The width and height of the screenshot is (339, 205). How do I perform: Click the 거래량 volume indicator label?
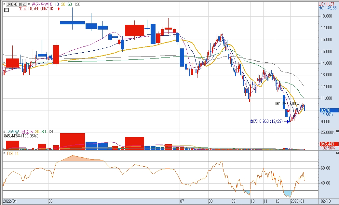13,132
